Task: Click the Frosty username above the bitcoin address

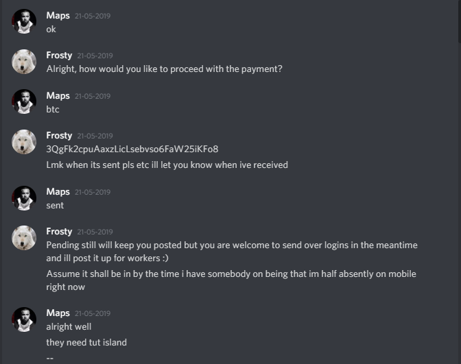Action: pos(59,136)
